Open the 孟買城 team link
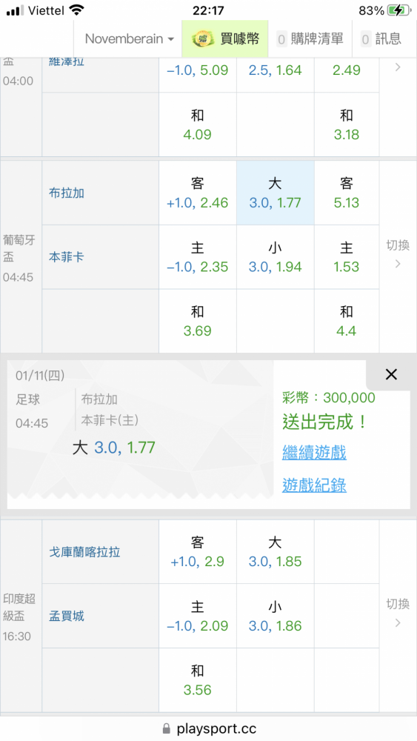Screen dimensions: 417x741 tap(67, 616)
